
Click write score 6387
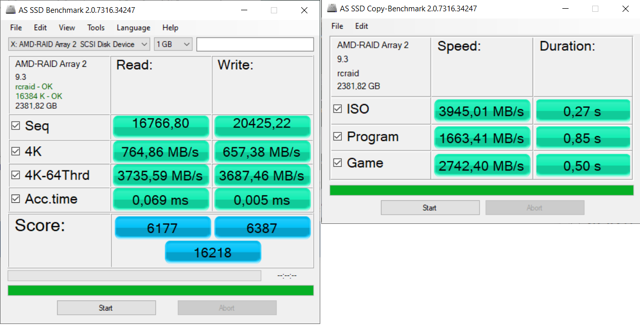[x=262, y=227]
